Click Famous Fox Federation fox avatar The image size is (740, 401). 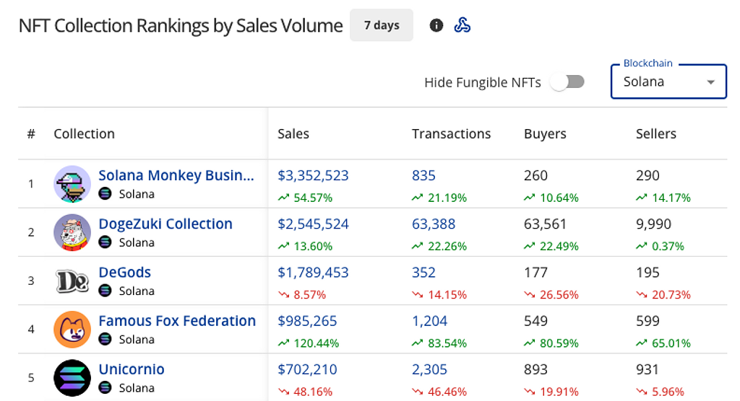pos(72,329)
